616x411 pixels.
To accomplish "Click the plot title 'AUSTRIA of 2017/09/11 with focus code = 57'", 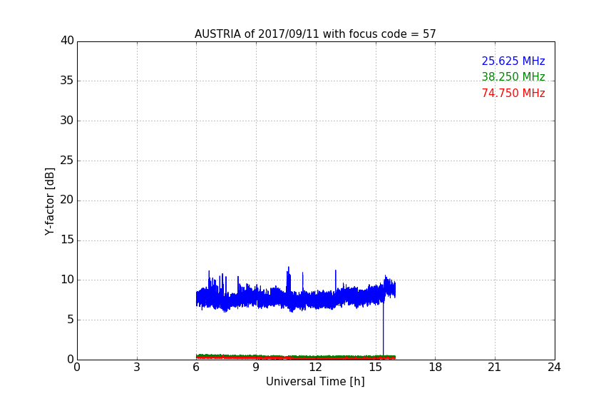I will pyautogui.click(x=315, y=34).
